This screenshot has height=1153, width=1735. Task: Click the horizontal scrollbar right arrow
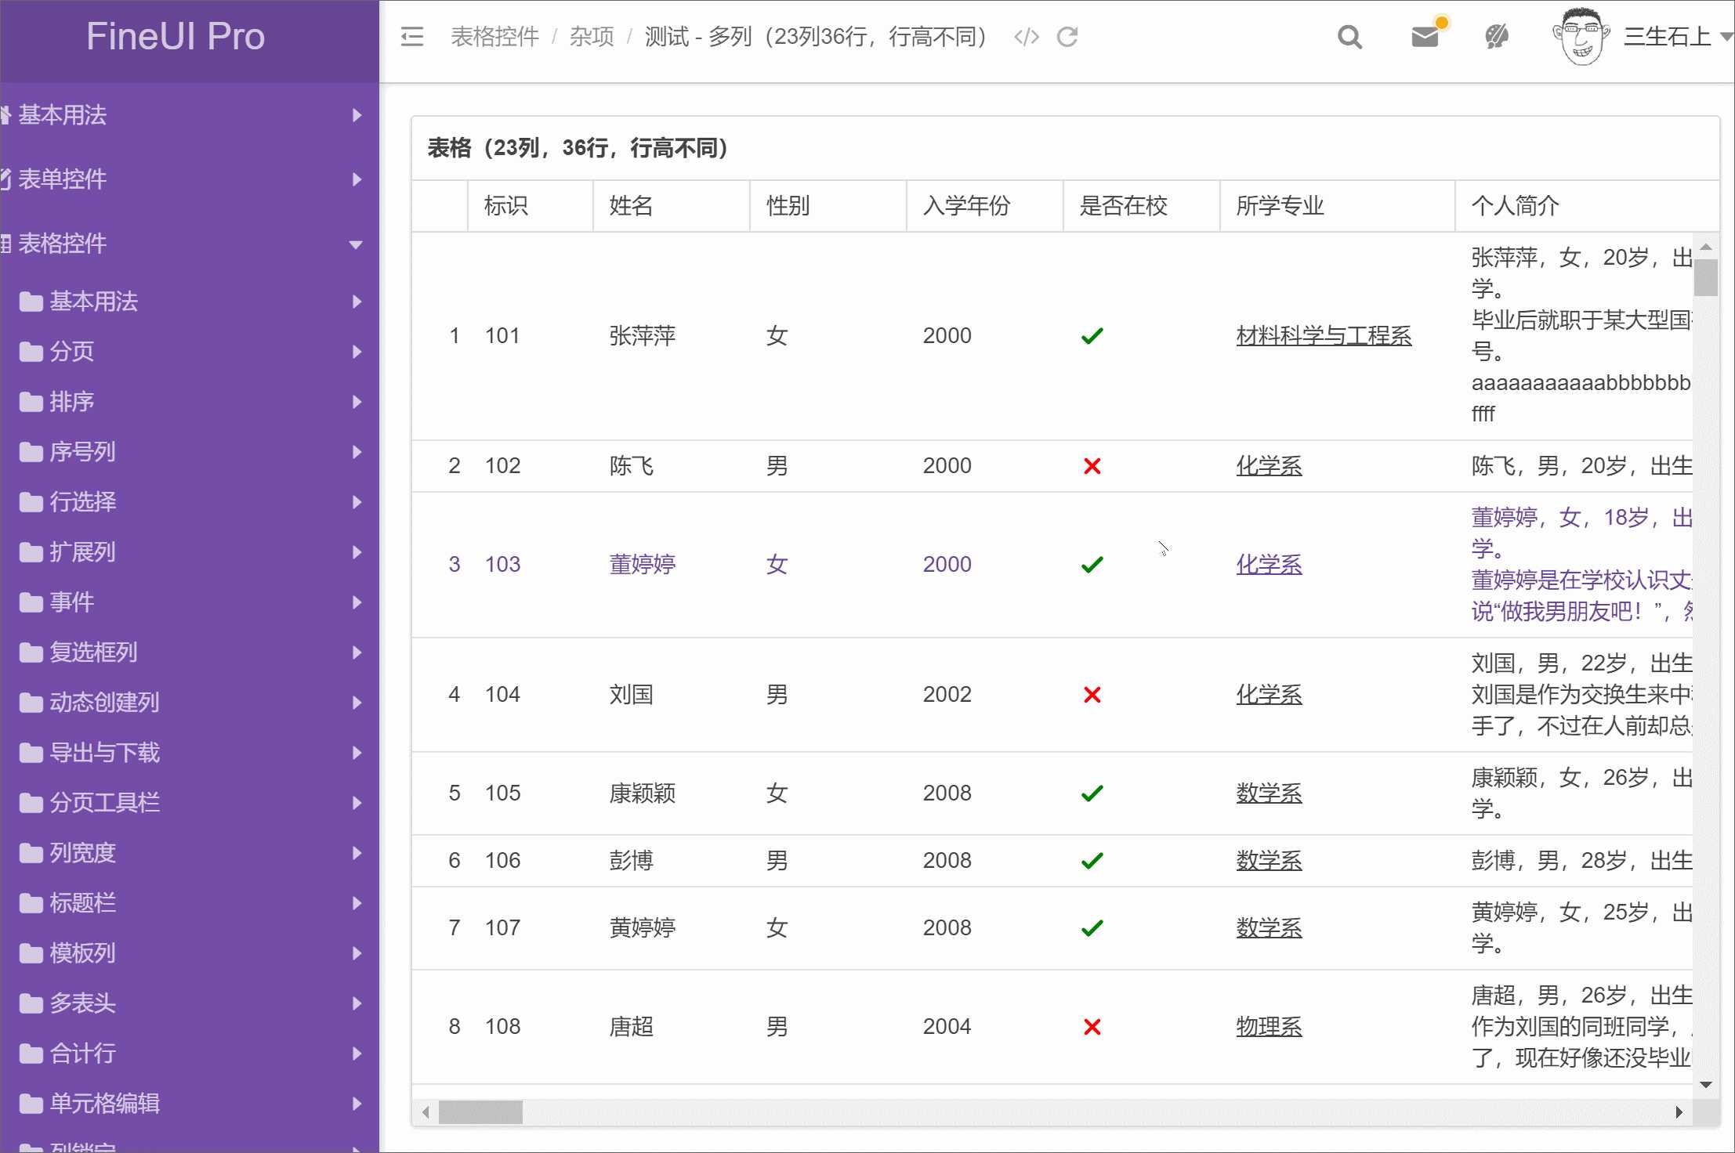point(1679,1112)
